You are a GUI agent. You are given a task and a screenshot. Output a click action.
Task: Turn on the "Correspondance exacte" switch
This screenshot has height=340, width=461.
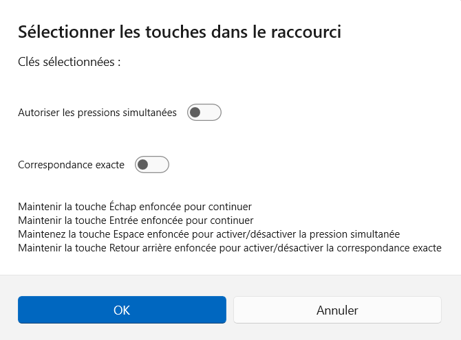151,165
